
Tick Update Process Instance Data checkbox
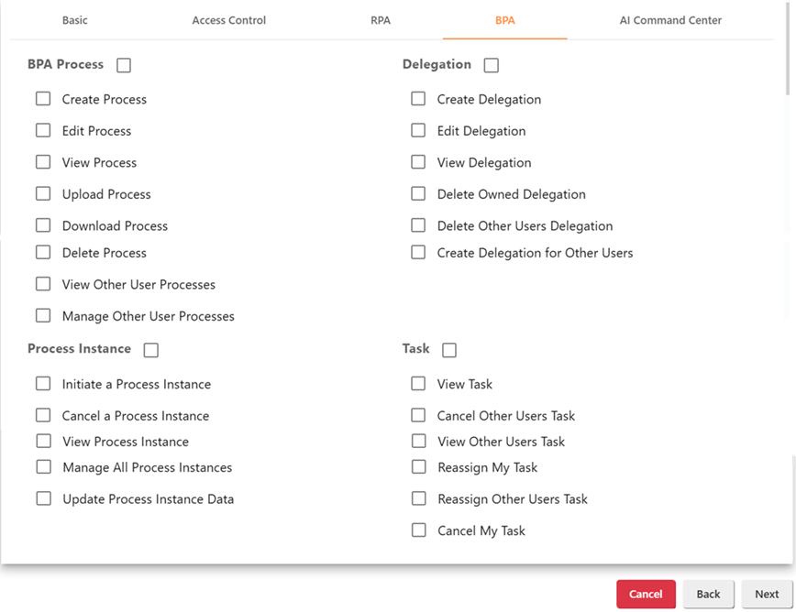pos(43,498)
